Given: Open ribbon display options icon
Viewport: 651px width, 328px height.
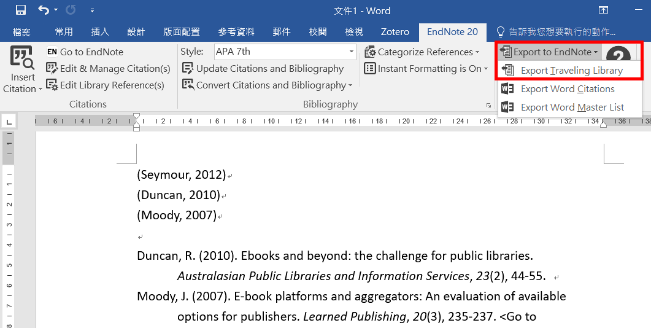Looking at the screenshot, I should [x=603, y=10].
